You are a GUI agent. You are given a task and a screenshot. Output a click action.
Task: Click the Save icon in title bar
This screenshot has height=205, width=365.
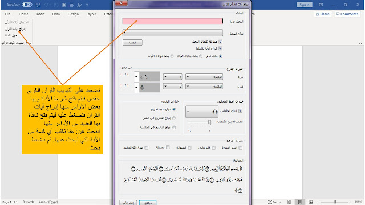point(38,5)
